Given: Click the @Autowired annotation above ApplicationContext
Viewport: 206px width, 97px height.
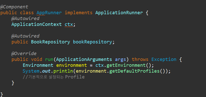Looking at the screenshot, I should 25,19.
